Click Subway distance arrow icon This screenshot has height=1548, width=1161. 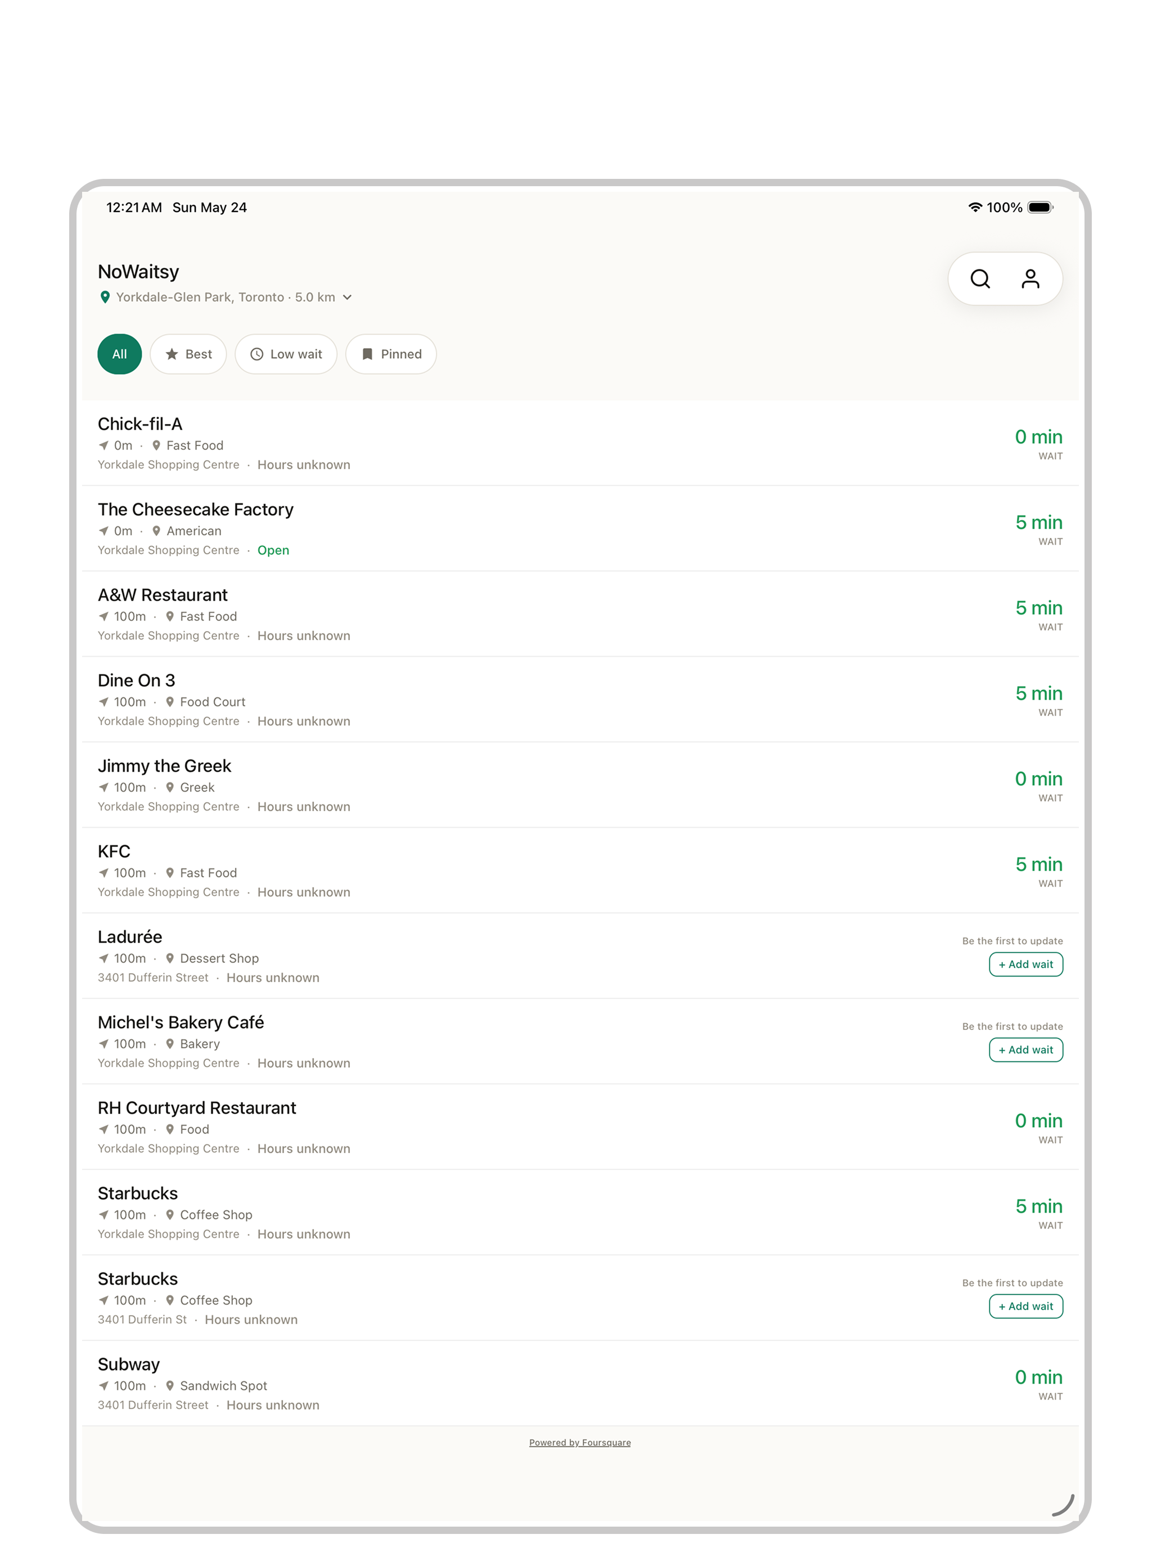(x=103, y=1385)
